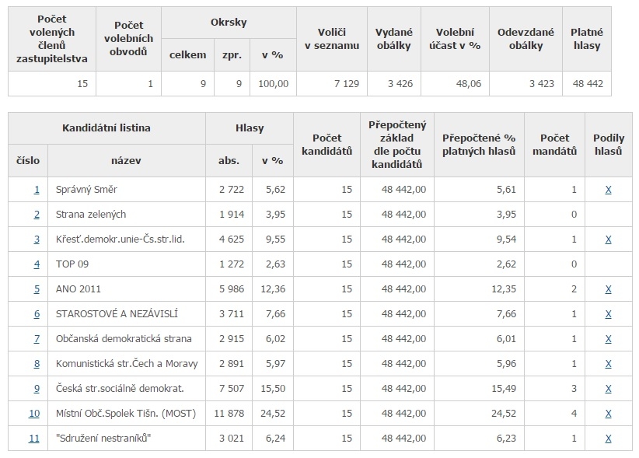The height and width of the screenshot is (458, 639).
Task: Open vote shares X for Správný Směr
Action: tap(608, 190)
